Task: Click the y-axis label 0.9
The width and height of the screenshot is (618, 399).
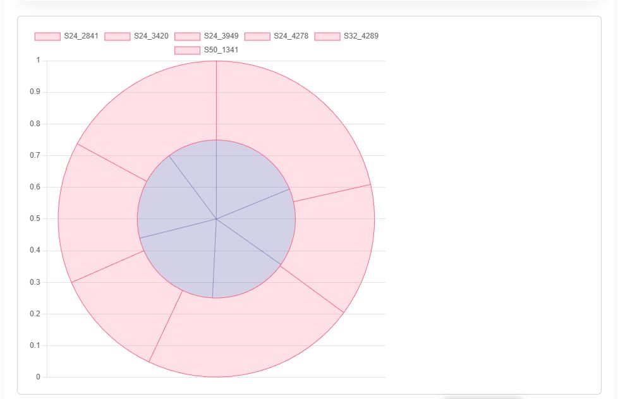Action: pos(35,92)
